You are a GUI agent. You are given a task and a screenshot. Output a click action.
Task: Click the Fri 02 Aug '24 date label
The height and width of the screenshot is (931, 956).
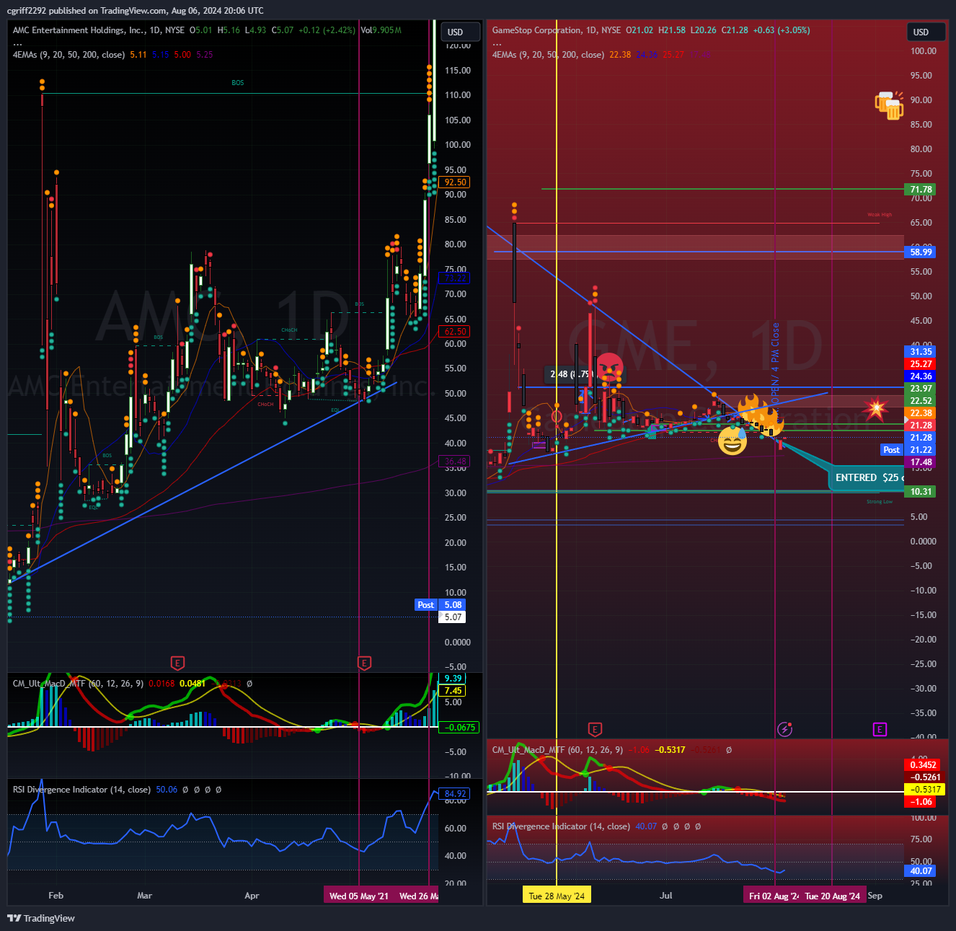tap(773, 896)
